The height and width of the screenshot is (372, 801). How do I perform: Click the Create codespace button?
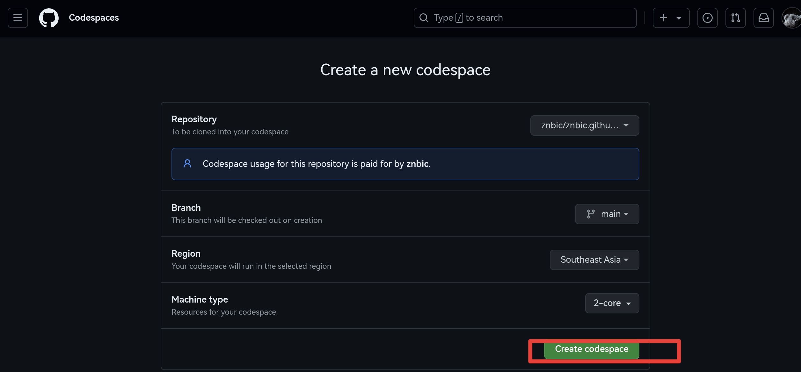tap(591, 349)
